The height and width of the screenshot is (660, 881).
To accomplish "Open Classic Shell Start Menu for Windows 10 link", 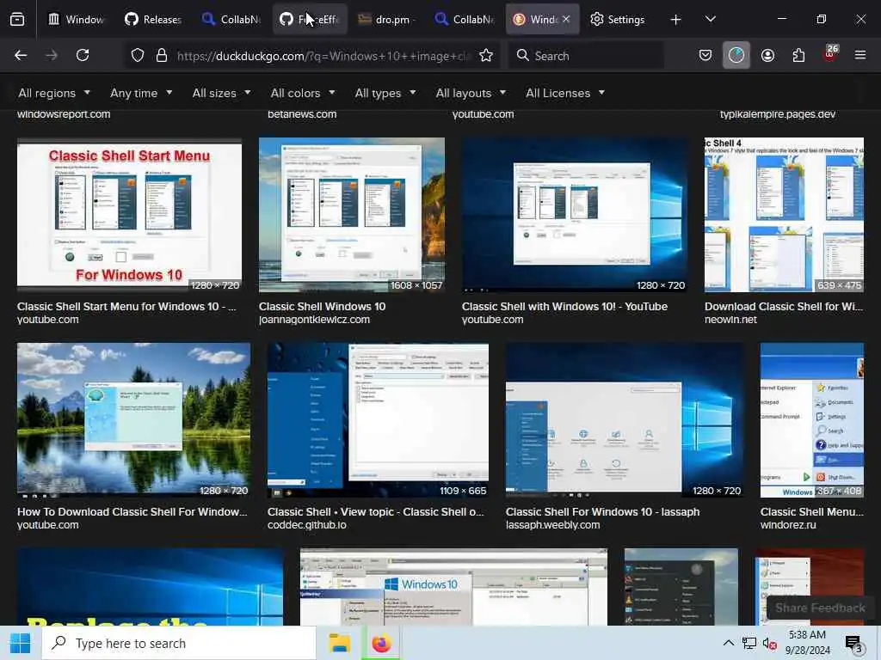I will tap(126, 307).
